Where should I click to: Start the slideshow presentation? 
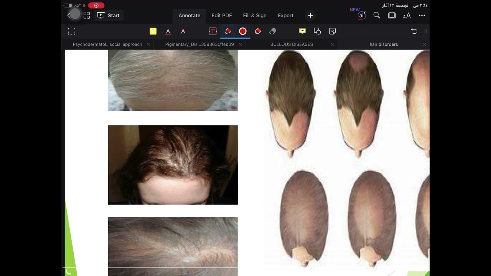(109, 15)
